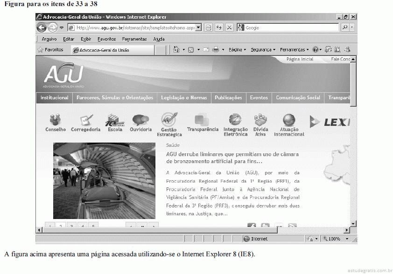Click the vertical scrollbar up arrow
Viewport: 393px width, 274px height.
(x=353, y=59)
